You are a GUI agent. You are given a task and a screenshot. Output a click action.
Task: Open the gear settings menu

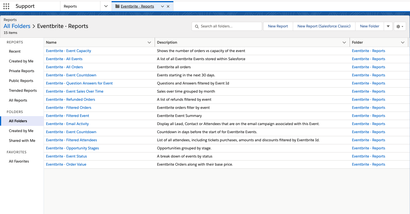(400, 26)
